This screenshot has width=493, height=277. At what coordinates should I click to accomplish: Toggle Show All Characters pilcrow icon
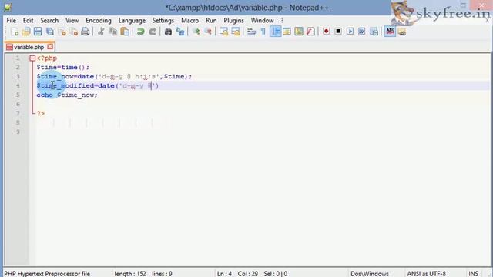point(263,32)
